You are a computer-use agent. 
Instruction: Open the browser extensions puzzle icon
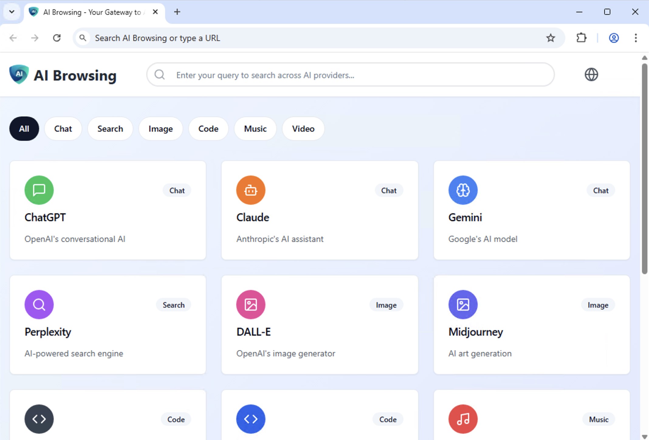[x=581, y=38]
